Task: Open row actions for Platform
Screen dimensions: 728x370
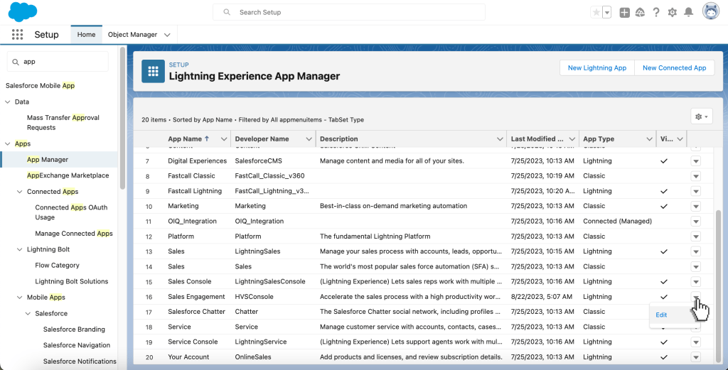Action: [x=695, y=236]
